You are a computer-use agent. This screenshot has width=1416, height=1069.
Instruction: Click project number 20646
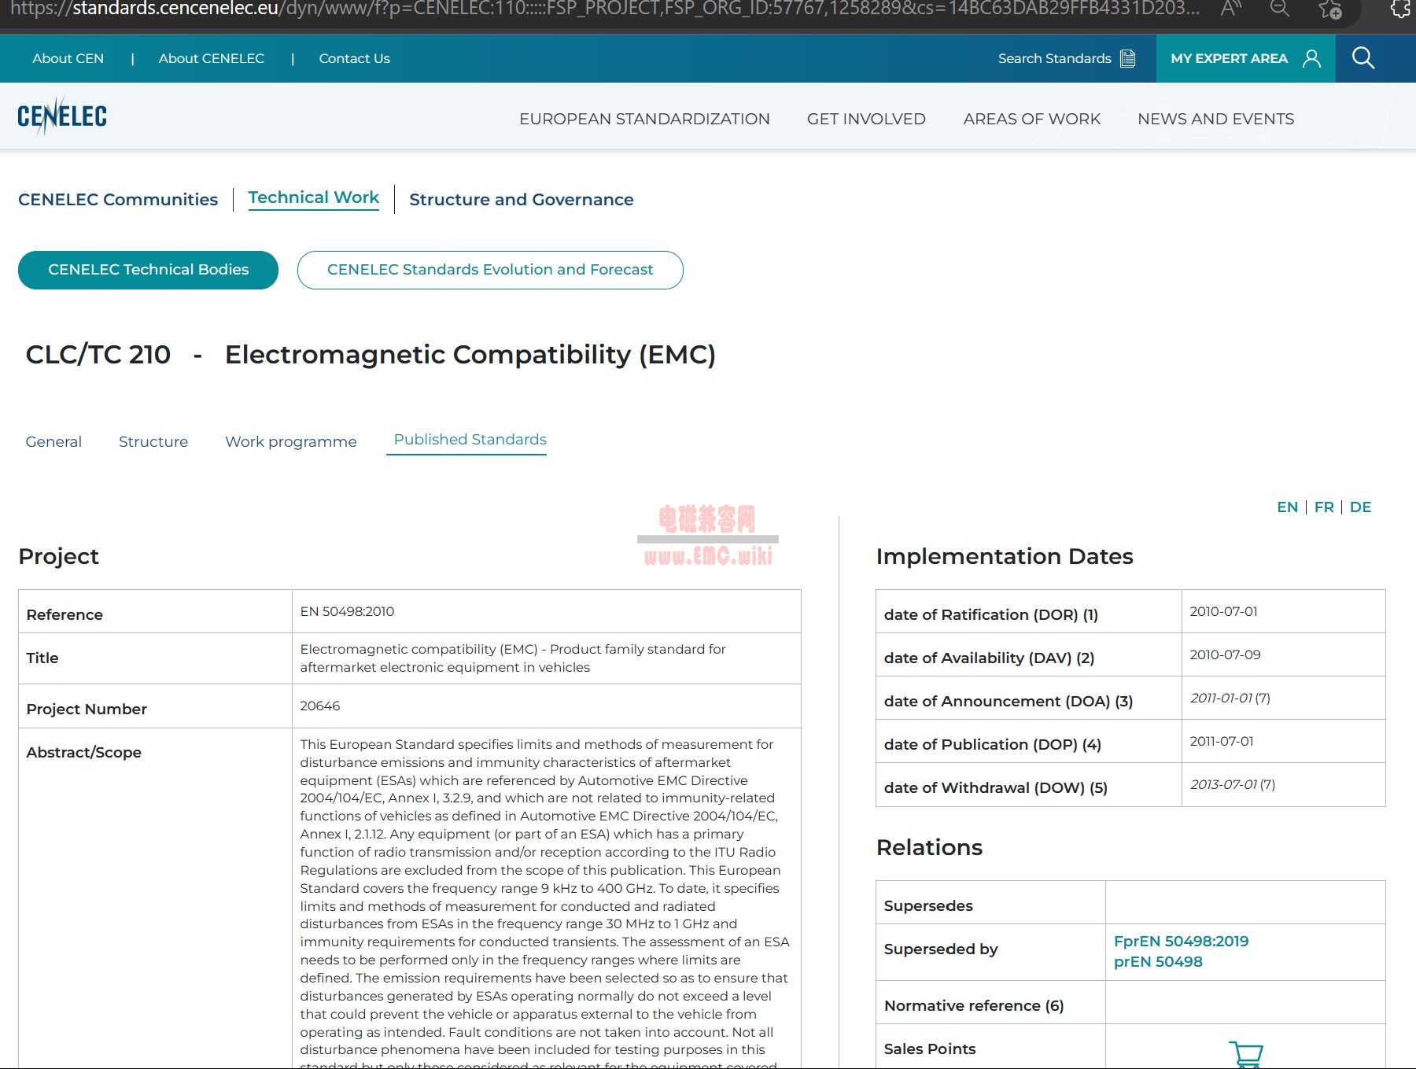coord(320,706)
